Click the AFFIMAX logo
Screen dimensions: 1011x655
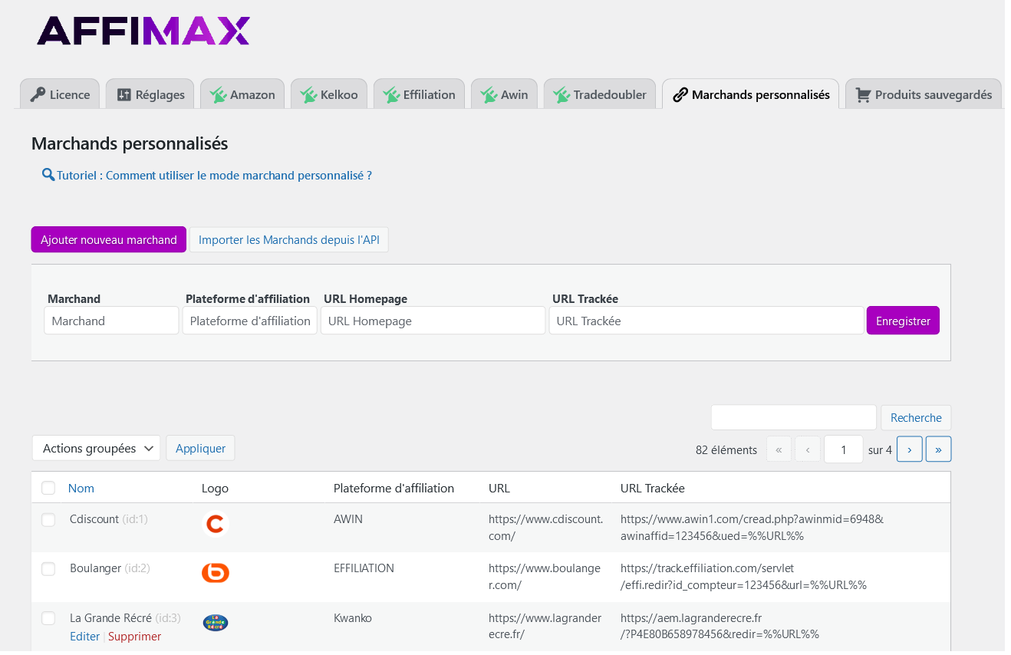coord(143,31)
